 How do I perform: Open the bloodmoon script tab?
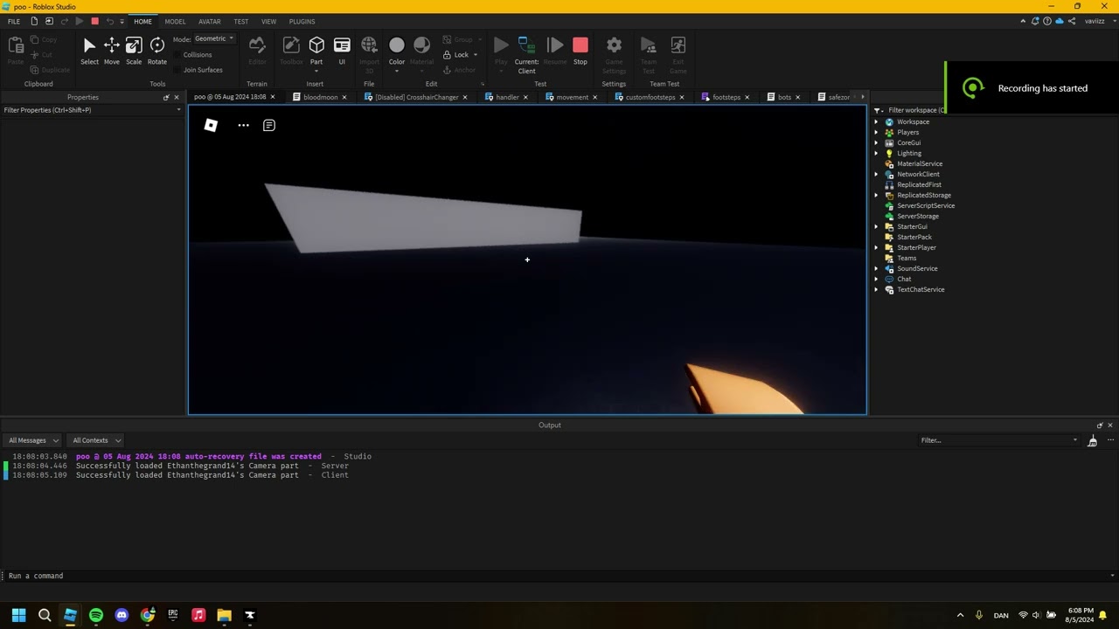pos(320,97)
